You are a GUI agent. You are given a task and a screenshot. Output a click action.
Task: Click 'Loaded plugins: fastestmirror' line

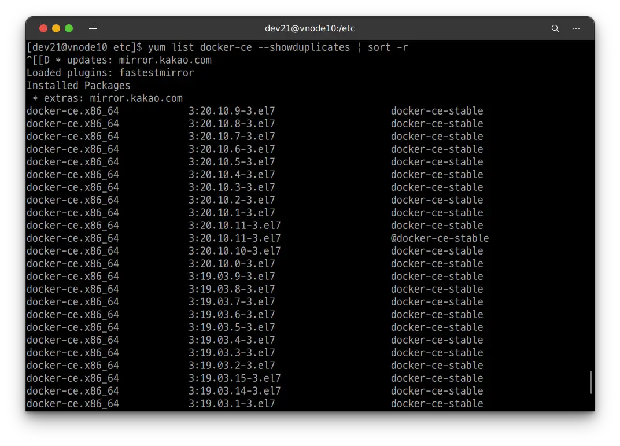(110, 73)
